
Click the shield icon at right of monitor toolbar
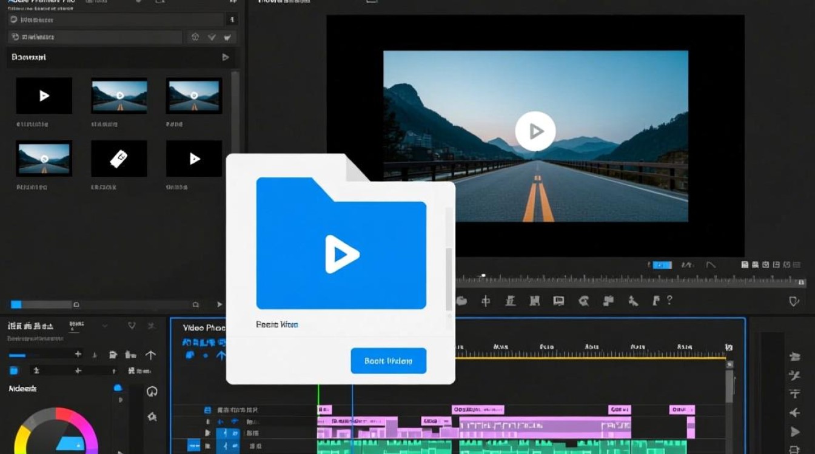pos(794,301)
